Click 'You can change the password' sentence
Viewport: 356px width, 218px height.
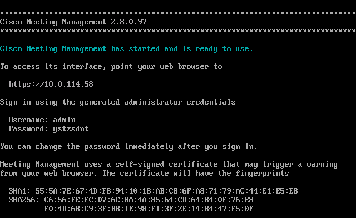point(128,147)
